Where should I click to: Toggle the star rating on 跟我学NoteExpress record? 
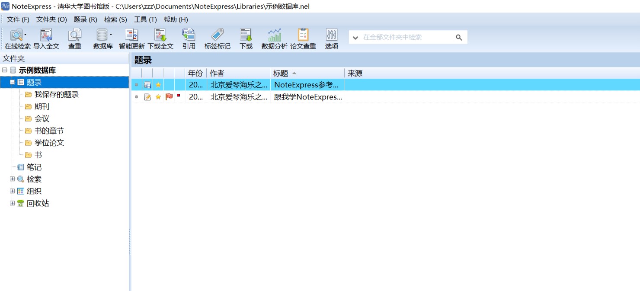(158, 97)
